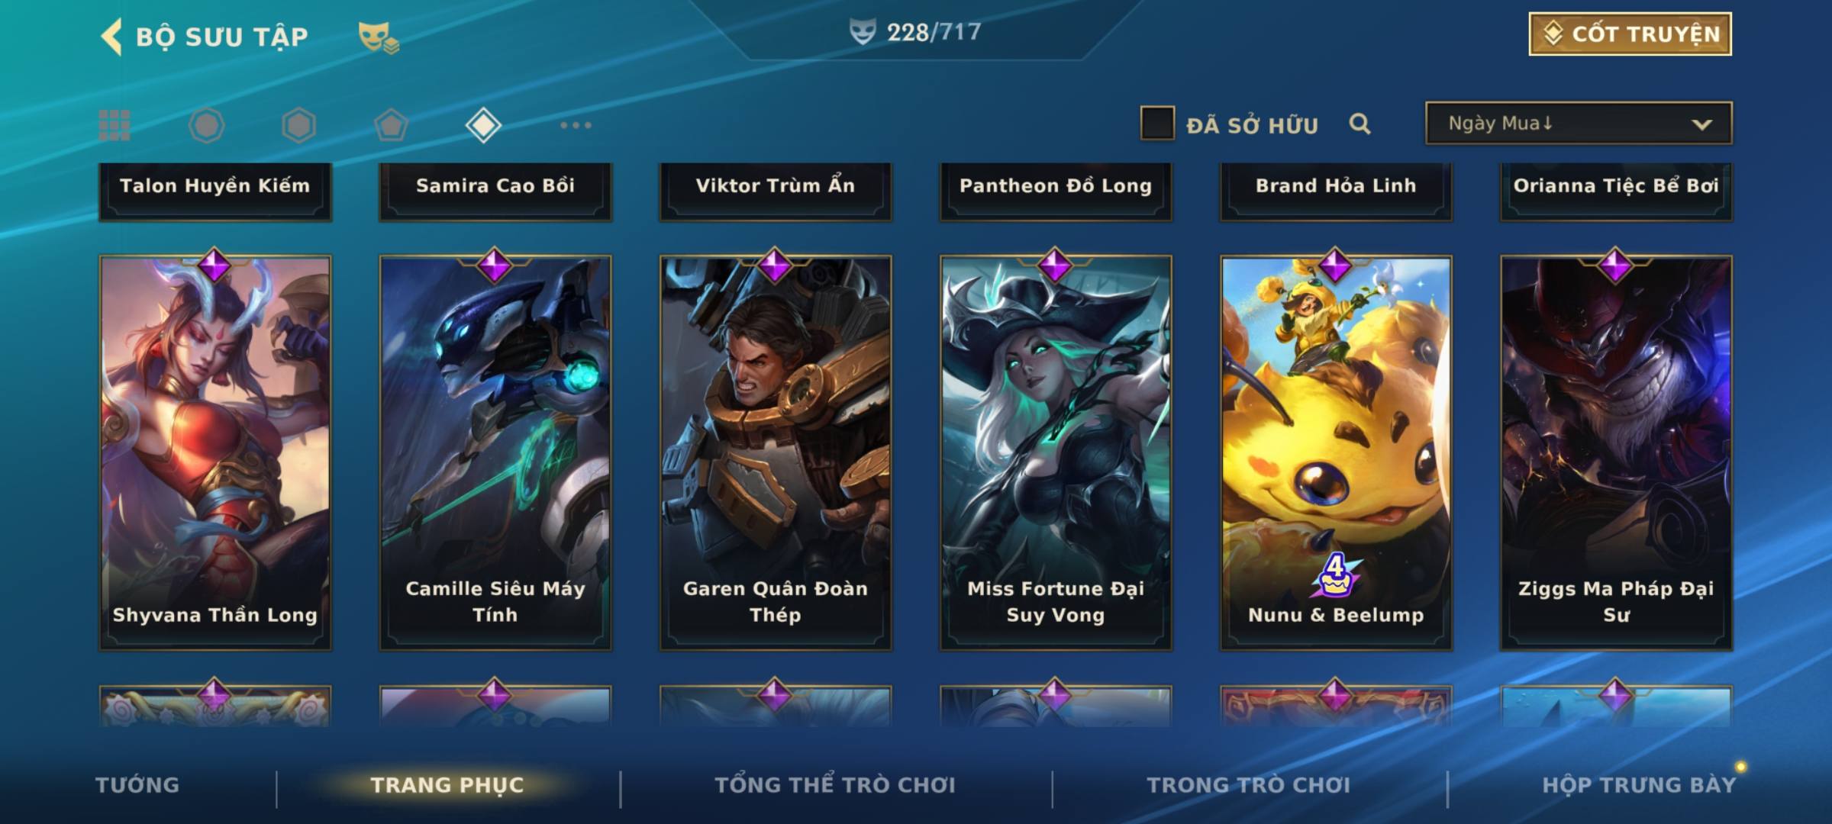Screen dimensions: 1832x824
Task: Switch to the Tướng tab
Action: click(x=137, y=785)
